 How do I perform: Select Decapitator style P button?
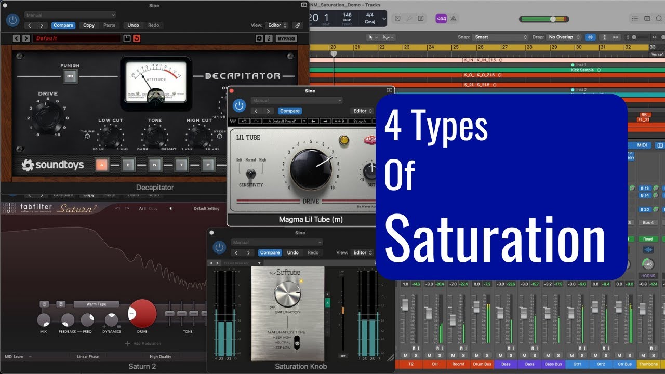coord(207,165)
